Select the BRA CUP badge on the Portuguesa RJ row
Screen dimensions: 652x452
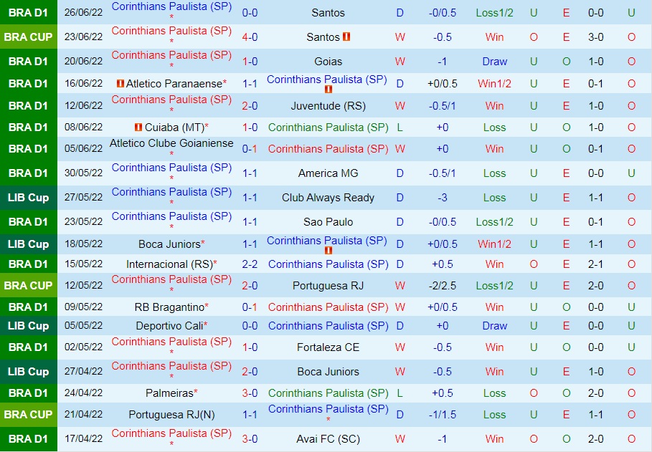point(28,284)
